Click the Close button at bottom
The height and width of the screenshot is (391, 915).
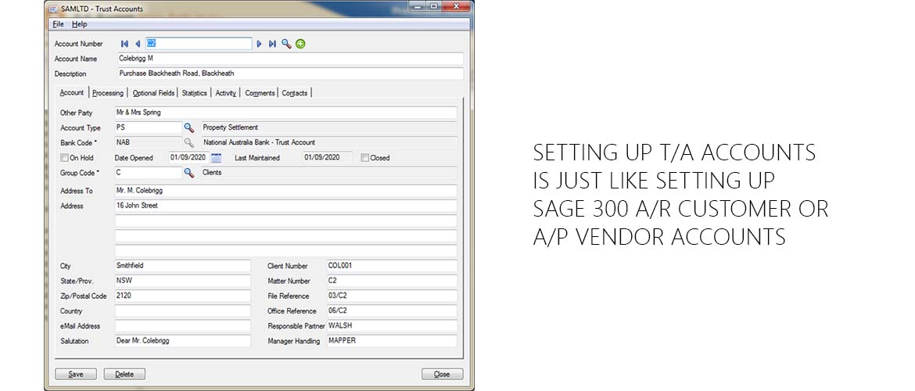[443, 374]
